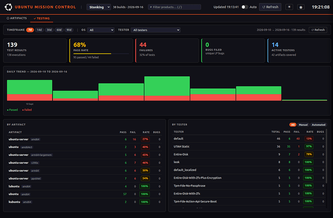Filter By Tester to Automated
This screenshot has width=333, height=218.
coord(318,125)
